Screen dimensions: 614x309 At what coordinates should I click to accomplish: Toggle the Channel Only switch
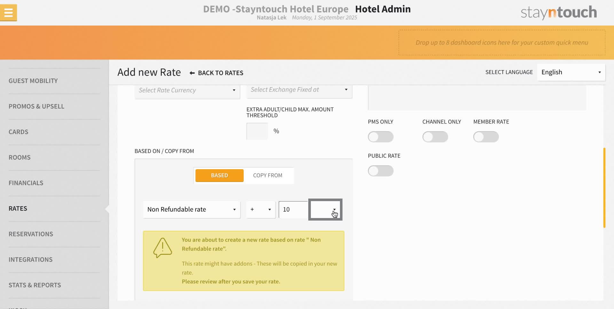click(x=435, y=137)
